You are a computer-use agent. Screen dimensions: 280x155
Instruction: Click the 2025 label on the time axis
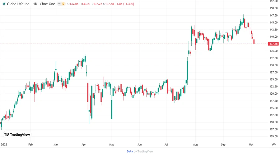4,145
